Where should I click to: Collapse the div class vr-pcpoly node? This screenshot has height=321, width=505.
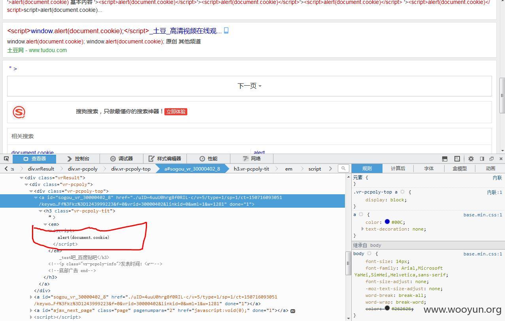tap(26, 184)
